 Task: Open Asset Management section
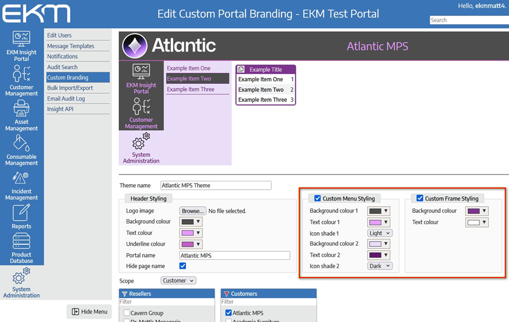21,115
